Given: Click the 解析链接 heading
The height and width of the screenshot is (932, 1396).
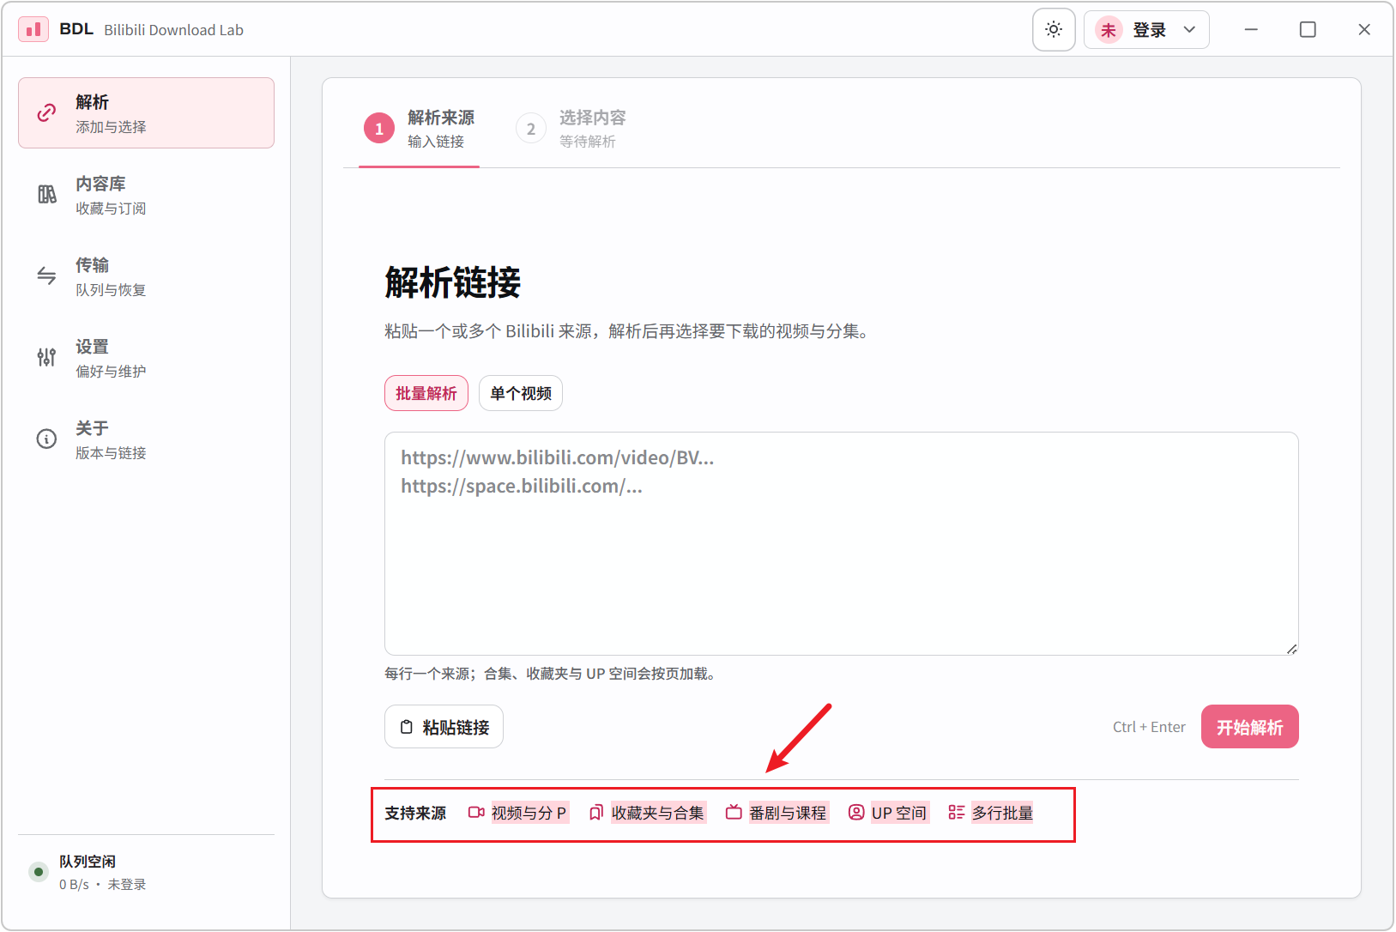Looking at the screenshot, I should point(453,282).
